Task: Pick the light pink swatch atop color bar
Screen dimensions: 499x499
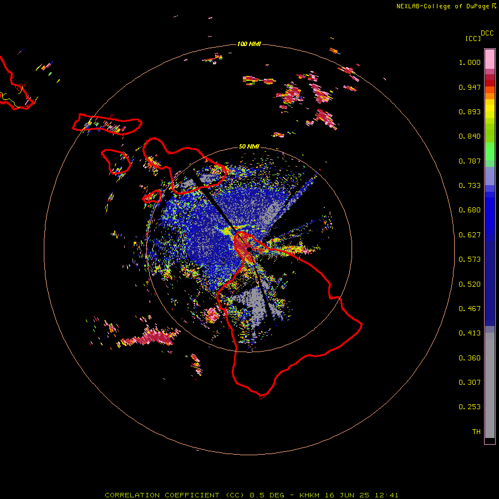Action: (490, 59)
